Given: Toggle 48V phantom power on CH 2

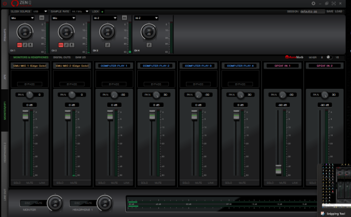Looking at the screenshot, I should [61, 45].
